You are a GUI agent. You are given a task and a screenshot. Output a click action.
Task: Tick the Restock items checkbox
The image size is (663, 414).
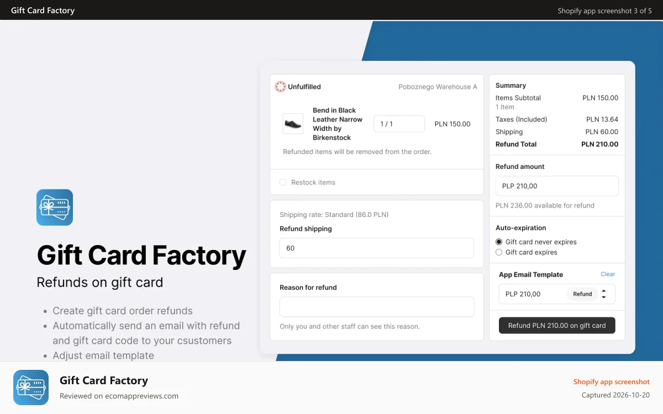click(x=283, y=182)
